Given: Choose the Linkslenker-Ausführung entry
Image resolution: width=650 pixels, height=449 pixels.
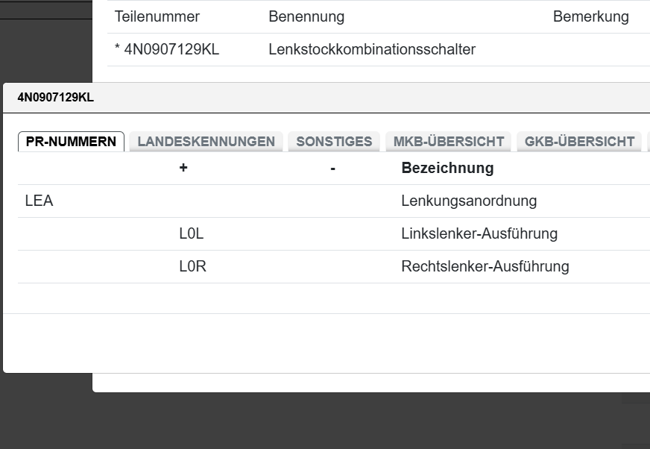Looking at the screenshot, I should (x=479, y=234).
